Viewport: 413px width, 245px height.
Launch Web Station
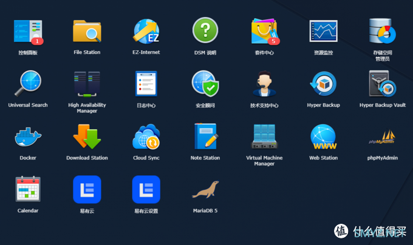pos(324,136)
